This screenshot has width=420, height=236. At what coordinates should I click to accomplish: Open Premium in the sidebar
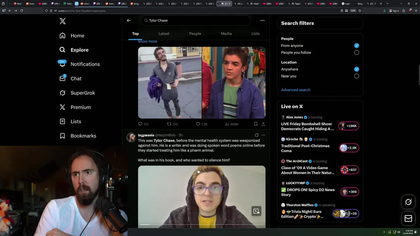(75, 107)
